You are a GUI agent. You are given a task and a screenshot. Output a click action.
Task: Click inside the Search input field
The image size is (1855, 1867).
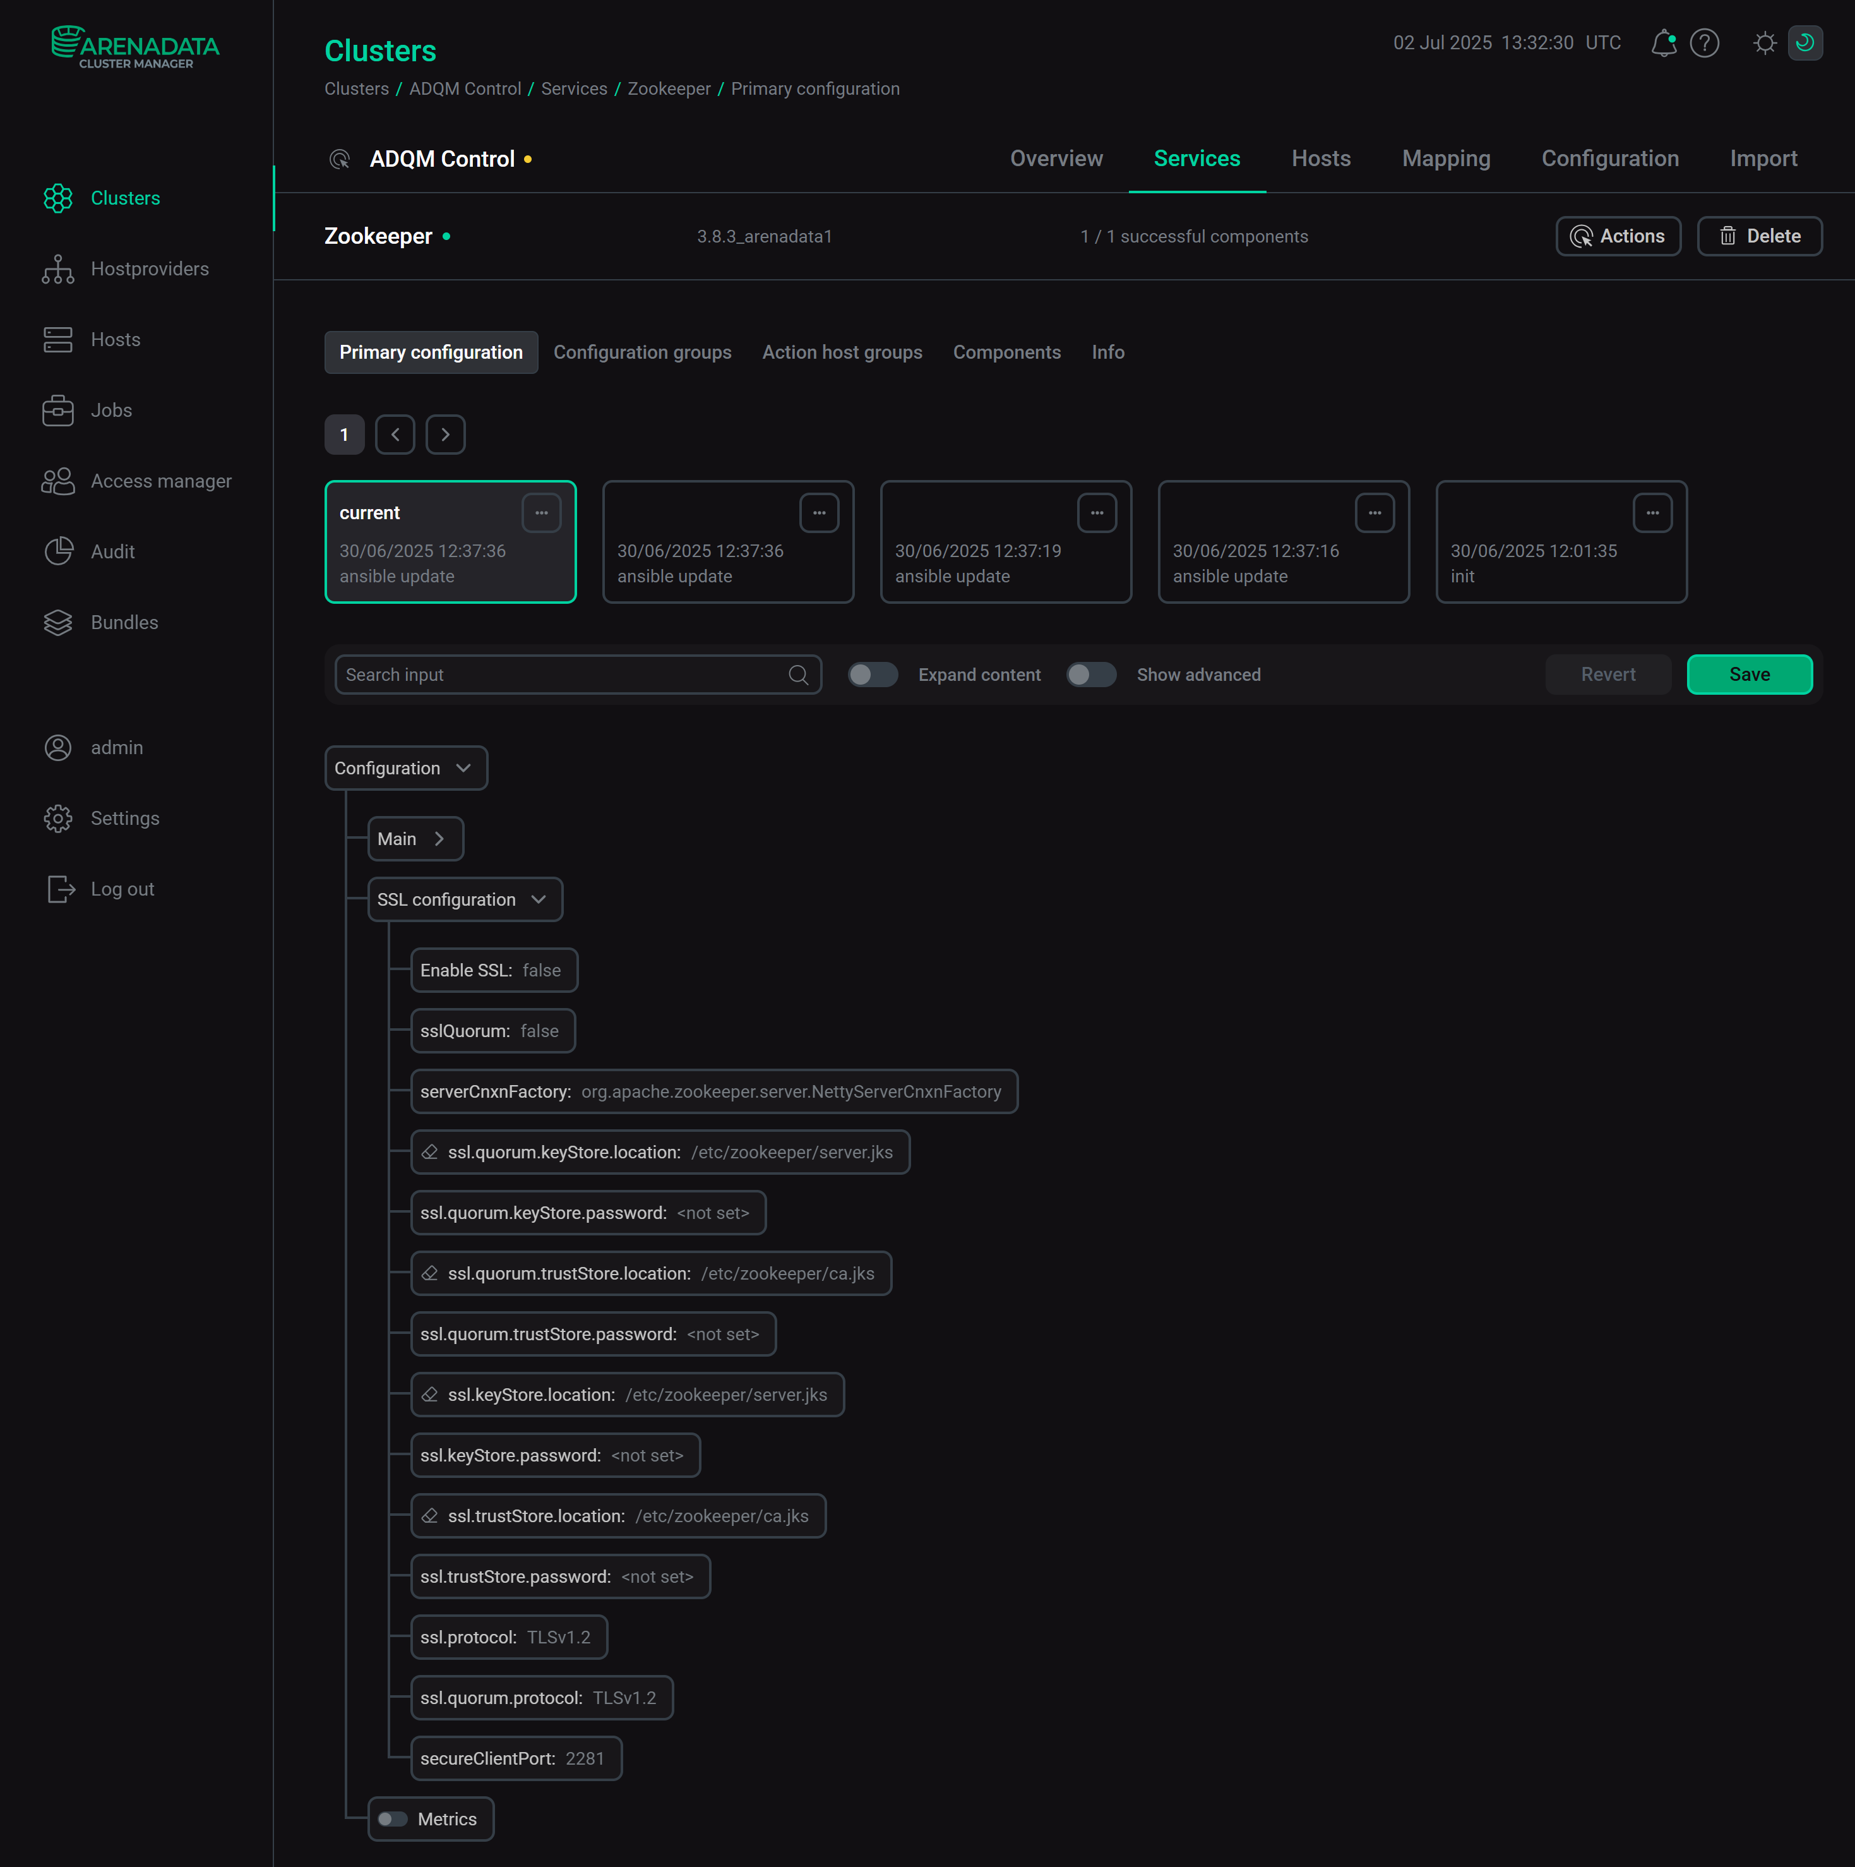(x=541, y=675)
